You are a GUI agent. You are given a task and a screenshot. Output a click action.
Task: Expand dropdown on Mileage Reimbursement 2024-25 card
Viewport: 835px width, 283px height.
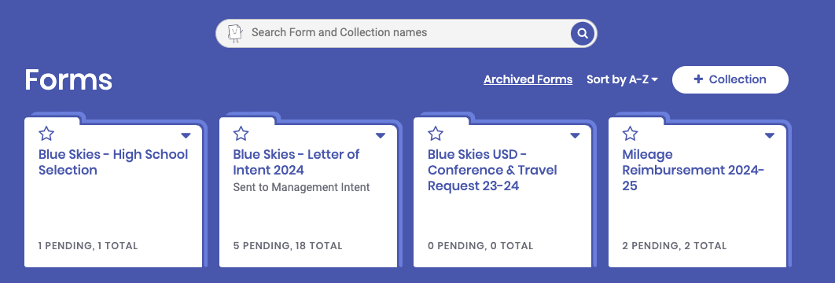pyautogui.click(x=770, y=136)
